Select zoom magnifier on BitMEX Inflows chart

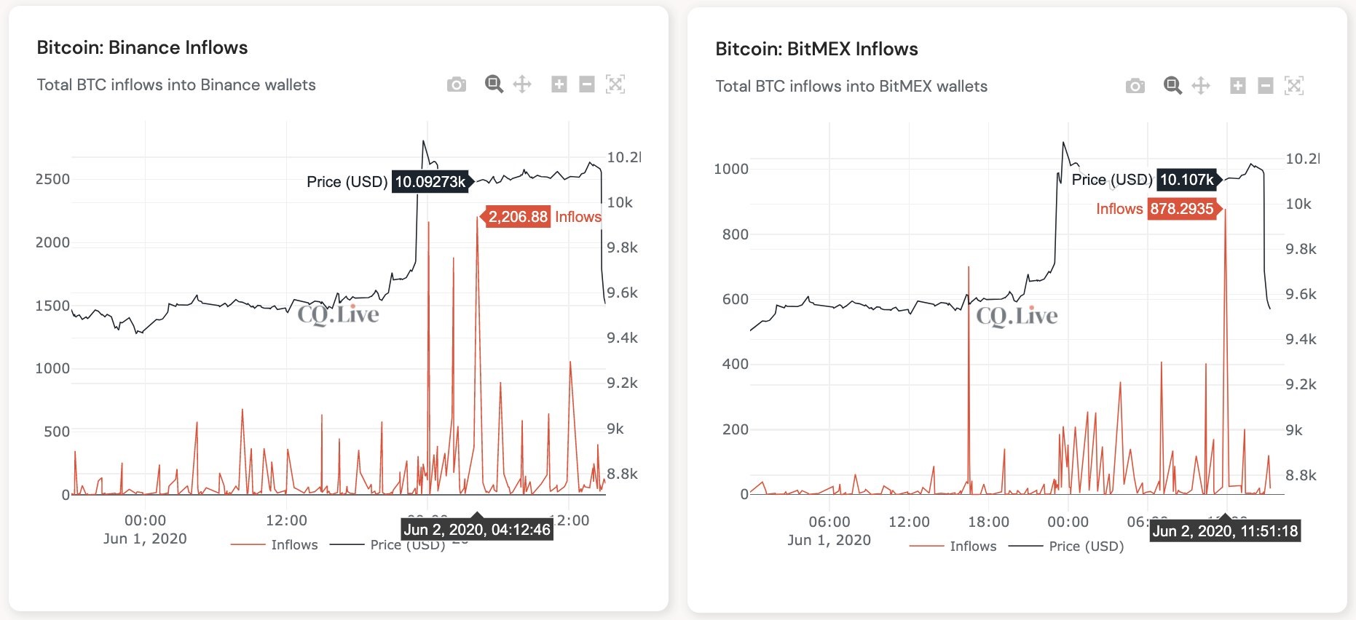coord(1172,86)
